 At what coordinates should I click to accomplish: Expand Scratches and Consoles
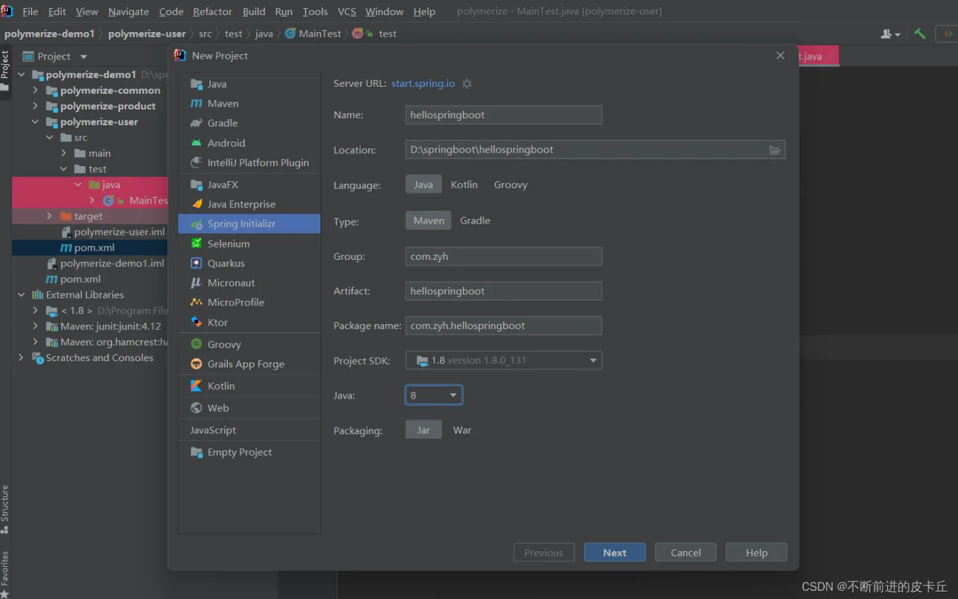click(21, 358)
